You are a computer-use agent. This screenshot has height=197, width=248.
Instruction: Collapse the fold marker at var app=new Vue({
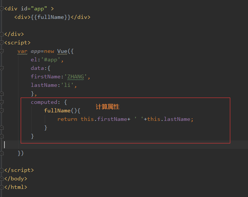[2, 51]
